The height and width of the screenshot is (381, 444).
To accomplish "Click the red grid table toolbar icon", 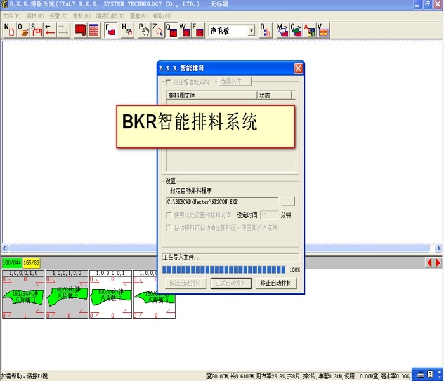I will pyautogui.click(x=94, y=30).
